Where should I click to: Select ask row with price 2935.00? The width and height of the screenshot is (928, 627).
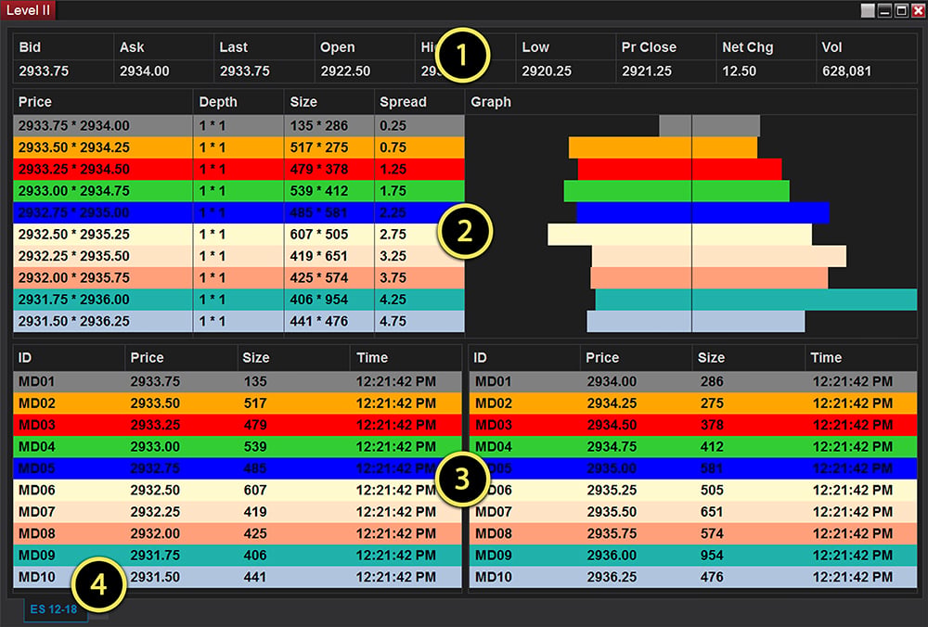point(693,468)
